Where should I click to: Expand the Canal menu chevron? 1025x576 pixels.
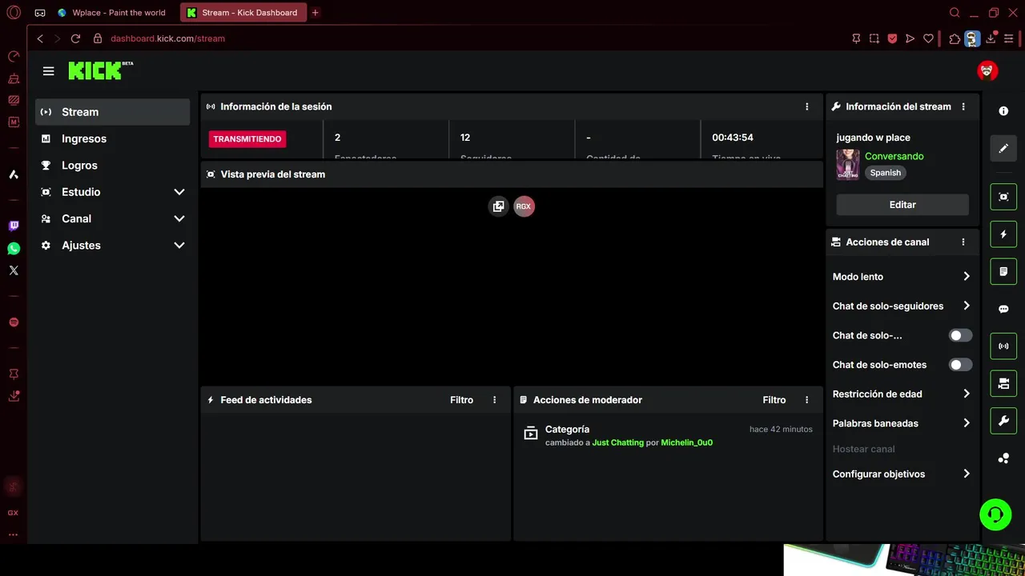(x=179, y=218)
